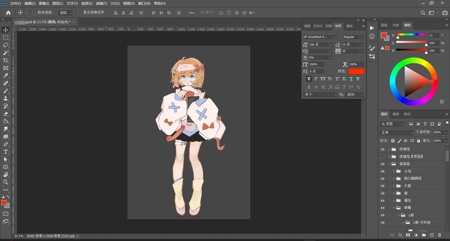Select the Brush tool in the toolbox
The image size is (450, 241).
tap(6, 91)
